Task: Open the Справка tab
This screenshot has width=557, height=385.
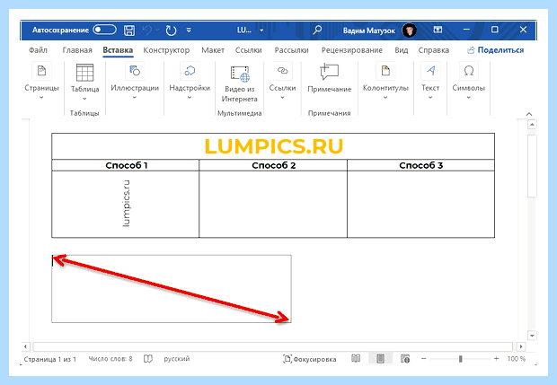Action: [433, 50]
